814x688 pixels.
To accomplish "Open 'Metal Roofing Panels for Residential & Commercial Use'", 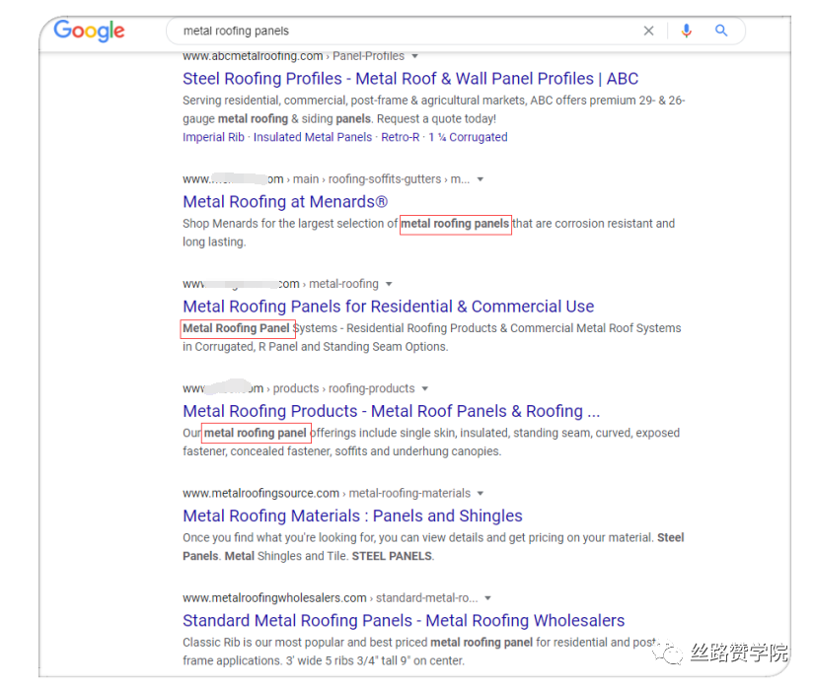I will pos(389,307).
